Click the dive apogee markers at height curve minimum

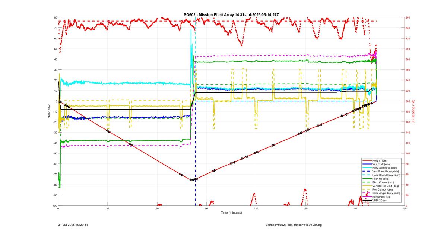click(x=193, y=179)
